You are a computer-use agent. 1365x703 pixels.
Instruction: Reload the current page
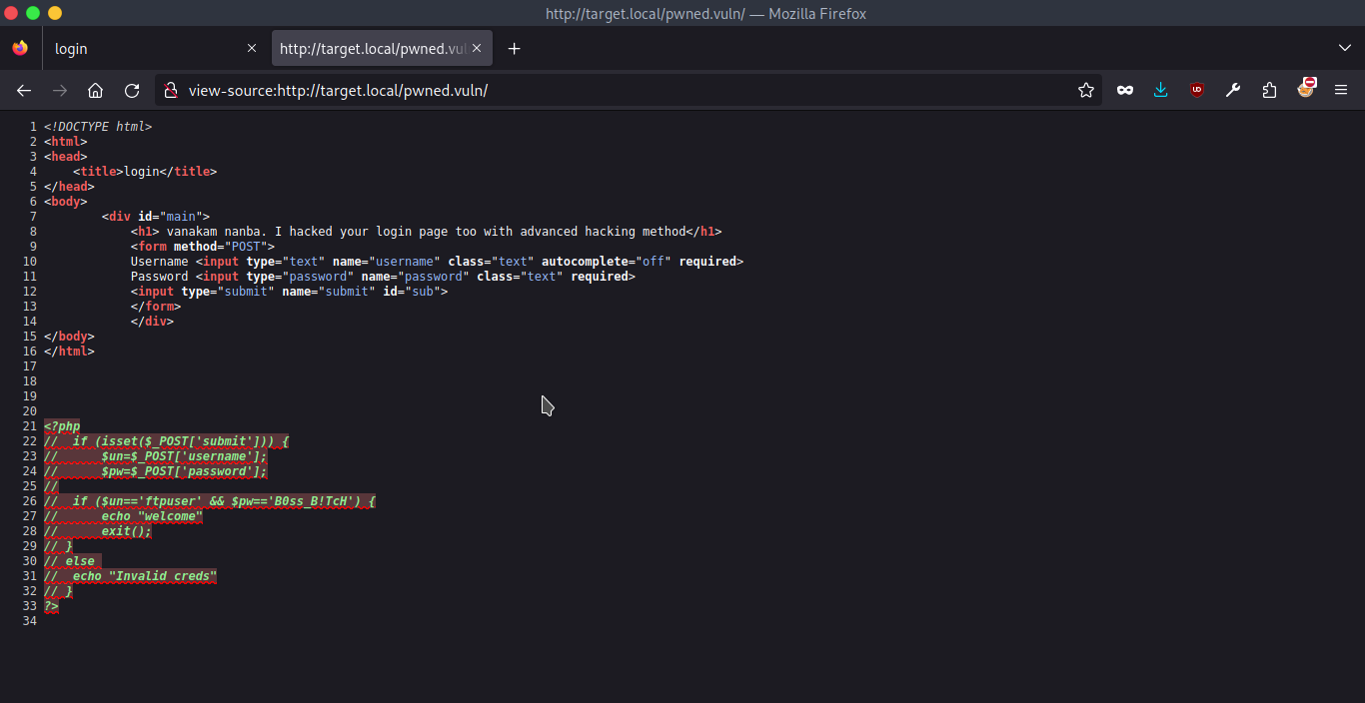point(132,90)
